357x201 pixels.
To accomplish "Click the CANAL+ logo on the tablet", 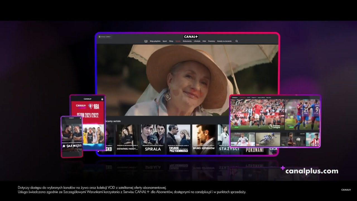I will (235, 97).
